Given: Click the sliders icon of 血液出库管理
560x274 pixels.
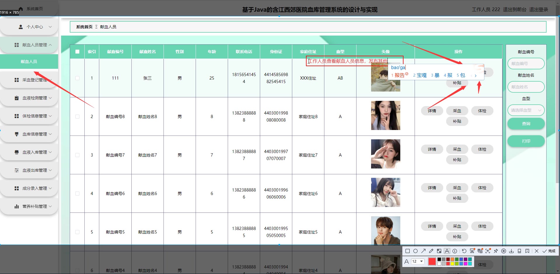Looking at the screenshot, I should [x=17, y=170].
